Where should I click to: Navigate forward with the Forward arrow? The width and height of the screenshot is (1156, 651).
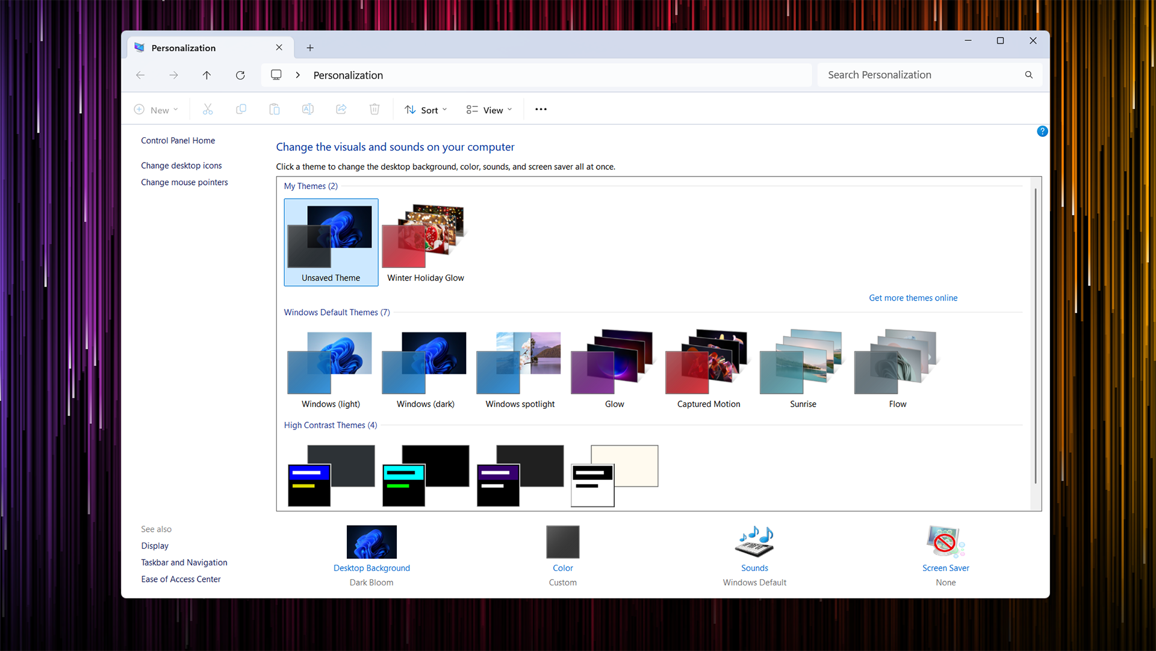pos(173,75)
